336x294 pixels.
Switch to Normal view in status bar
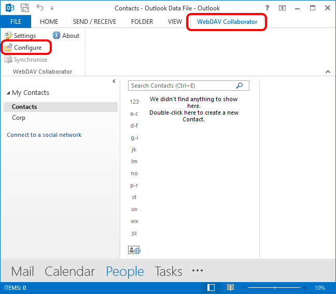point(211,288)
